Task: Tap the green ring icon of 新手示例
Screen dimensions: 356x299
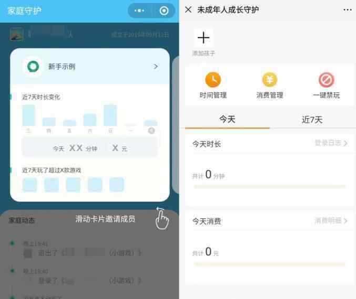Action: 33,67
